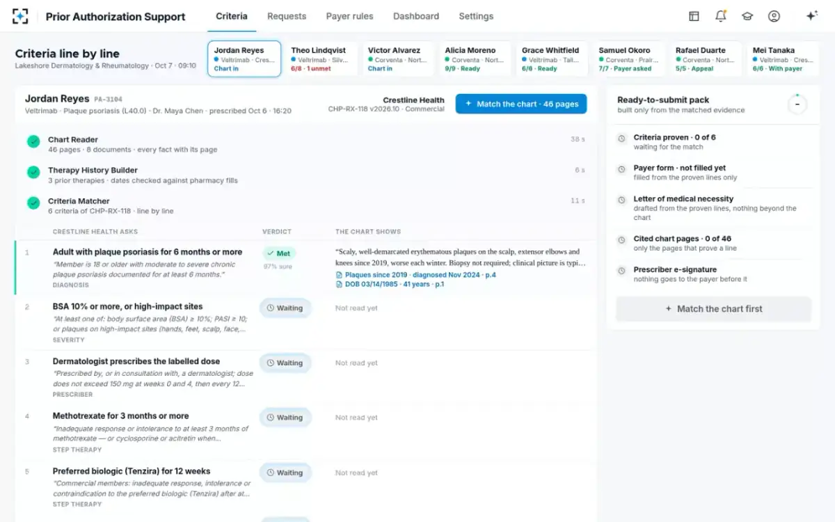
Task: Click the Prior Authorization Support logo icon
Action: (x=21, y=16)
